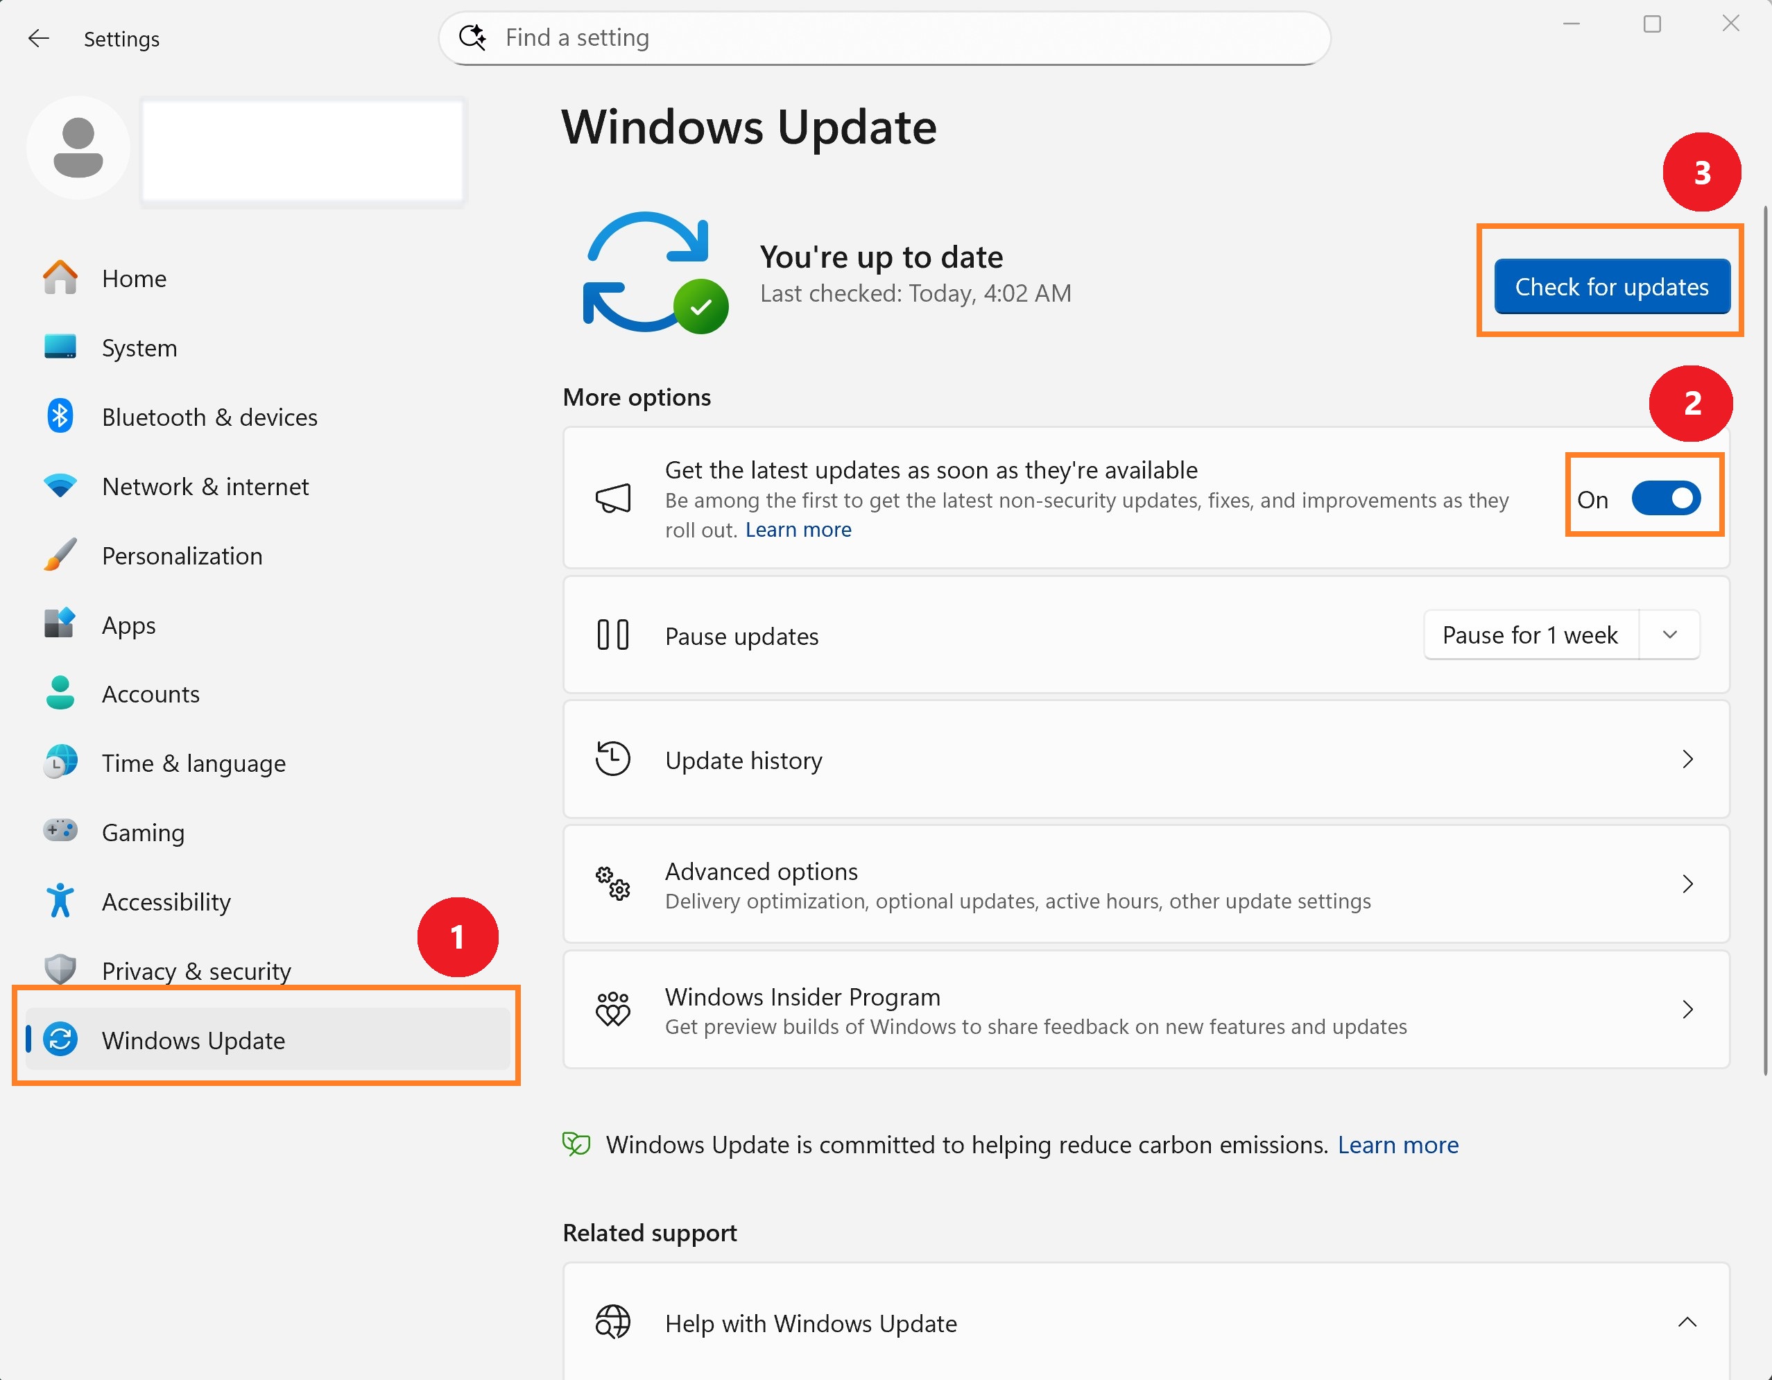Follow Learn more link under latest updates

tap(798, 530)
